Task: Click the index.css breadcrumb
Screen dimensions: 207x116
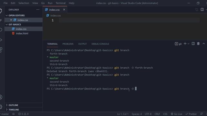Action: [55, 15]
